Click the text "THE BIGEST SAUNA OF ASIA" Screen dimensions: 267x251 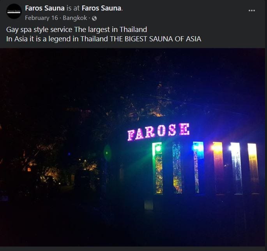(x=156, y=39)
